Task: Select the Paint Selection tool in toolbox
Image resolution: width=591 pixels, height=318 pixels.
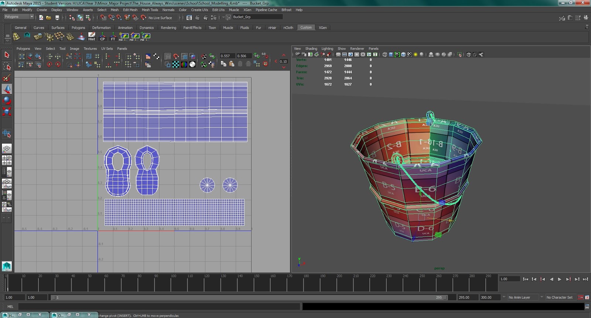Action: point(7,78)
